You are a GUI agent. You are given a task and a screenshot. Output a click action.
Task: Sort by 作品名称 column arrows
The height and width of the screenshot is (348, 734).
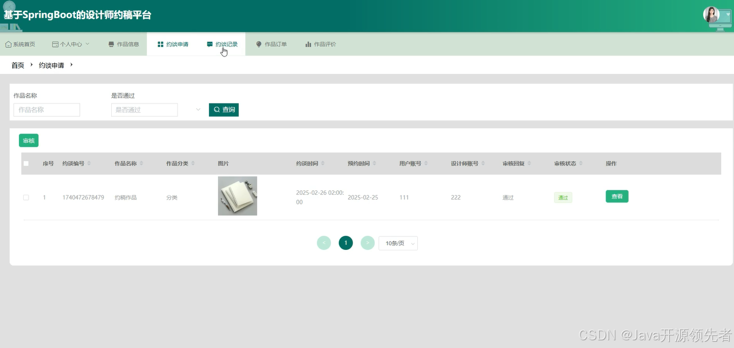point(141,163)
